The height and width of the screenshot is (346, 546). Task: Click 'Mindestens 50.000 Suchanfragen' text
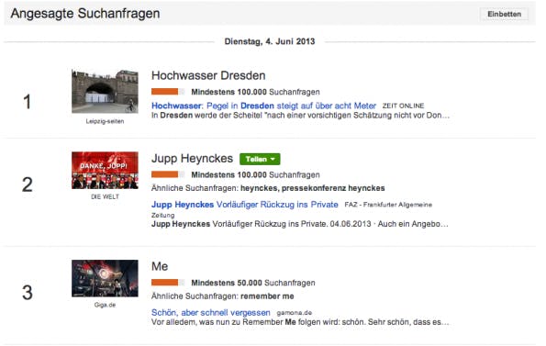pyautogui.click(x=253, y=283)
